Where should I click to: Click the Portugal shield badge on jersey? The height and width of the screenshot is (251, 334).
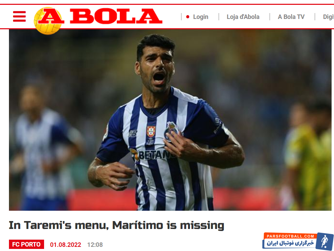click(151, 131)
